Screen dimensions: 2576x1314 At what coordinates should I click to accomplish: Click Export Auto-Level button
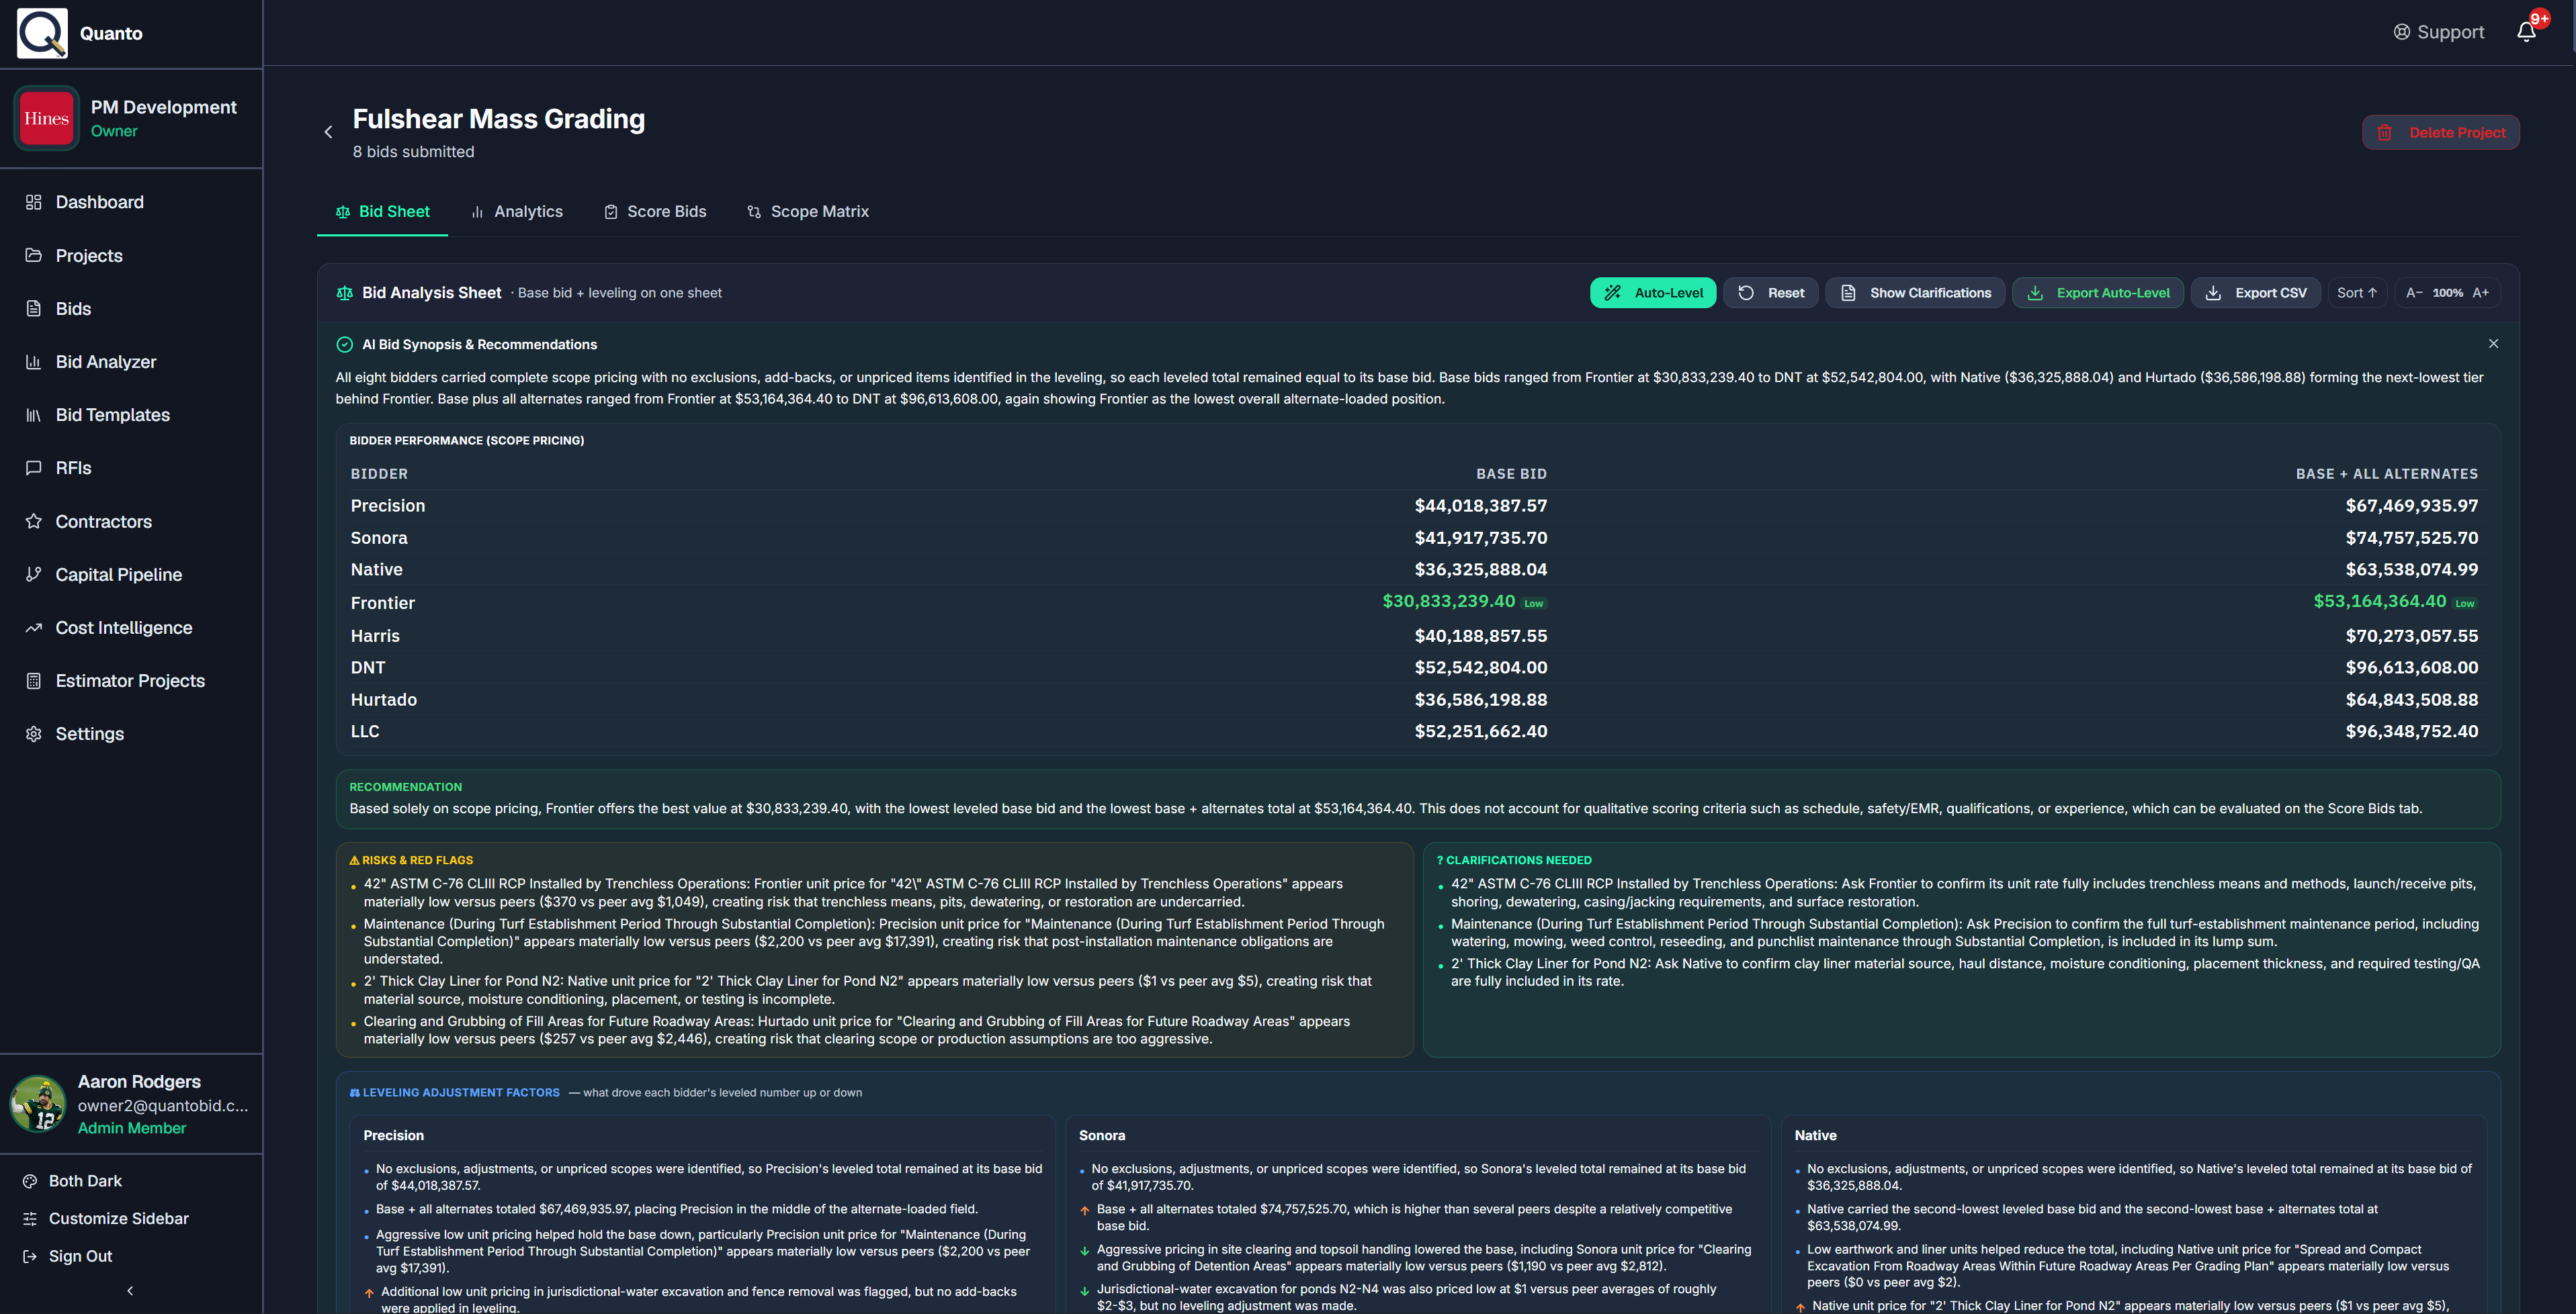[x=2098, y=293]
